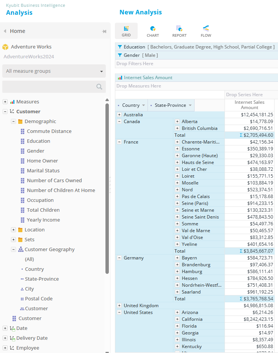
Task: Click the Kyubit Business Intelligence link
Action: click(x=35, y=6)
